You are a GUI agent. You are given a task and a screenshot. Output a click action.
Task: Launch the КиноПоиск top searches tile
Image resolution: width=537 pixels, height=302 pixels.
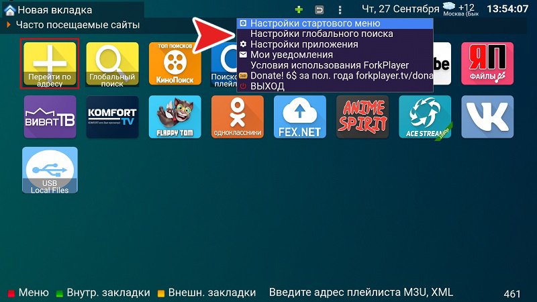175,63
